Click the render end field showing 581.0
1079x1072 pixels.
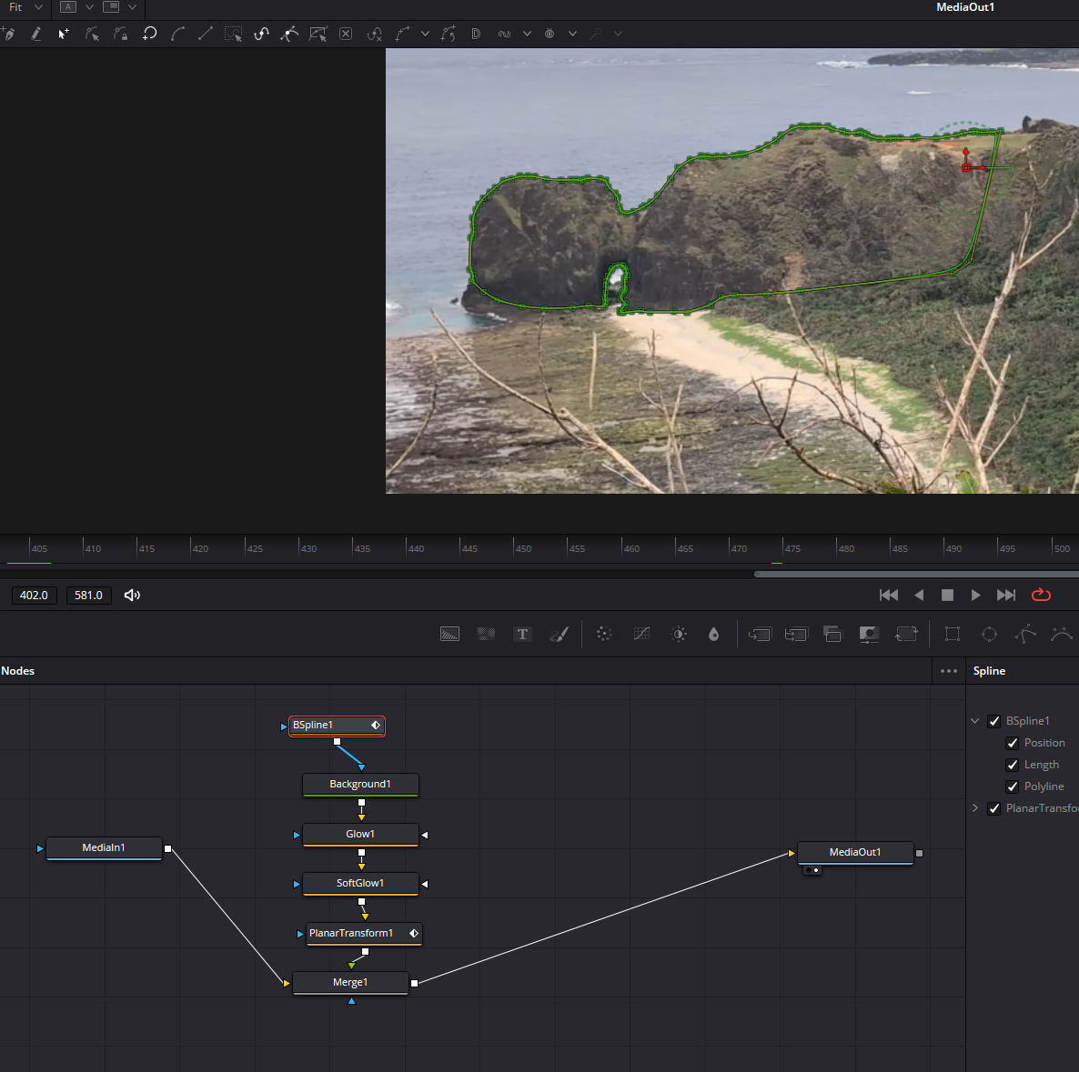(88, 596)
